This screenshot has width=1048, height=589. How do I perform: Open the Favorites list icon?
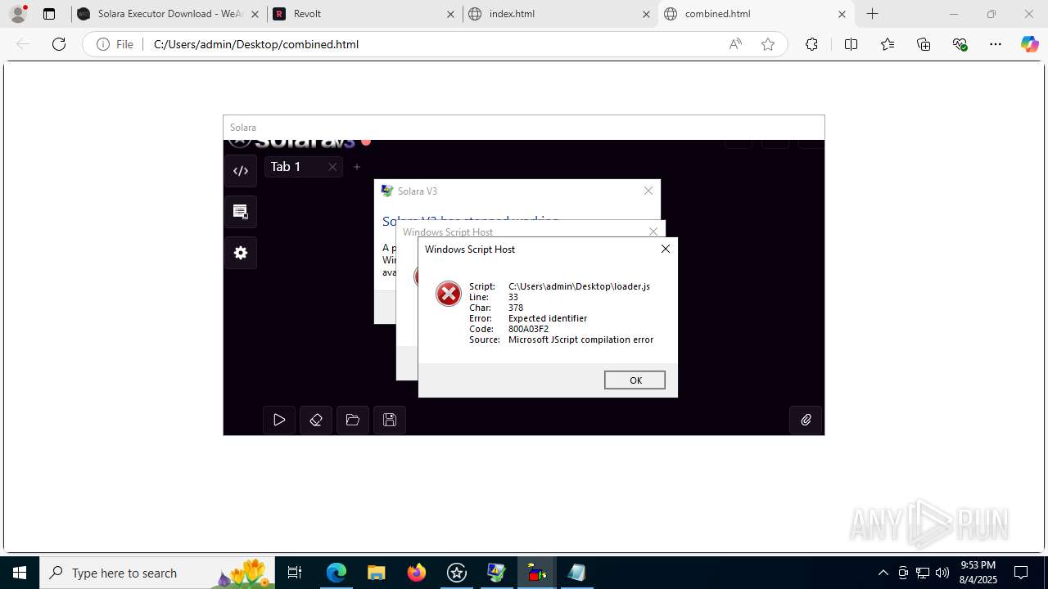coord(888,44)
